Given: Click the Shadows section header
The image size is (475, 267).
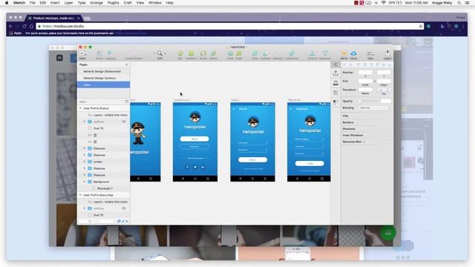Looking at the screenshot, I should click(x=349, y=128).
